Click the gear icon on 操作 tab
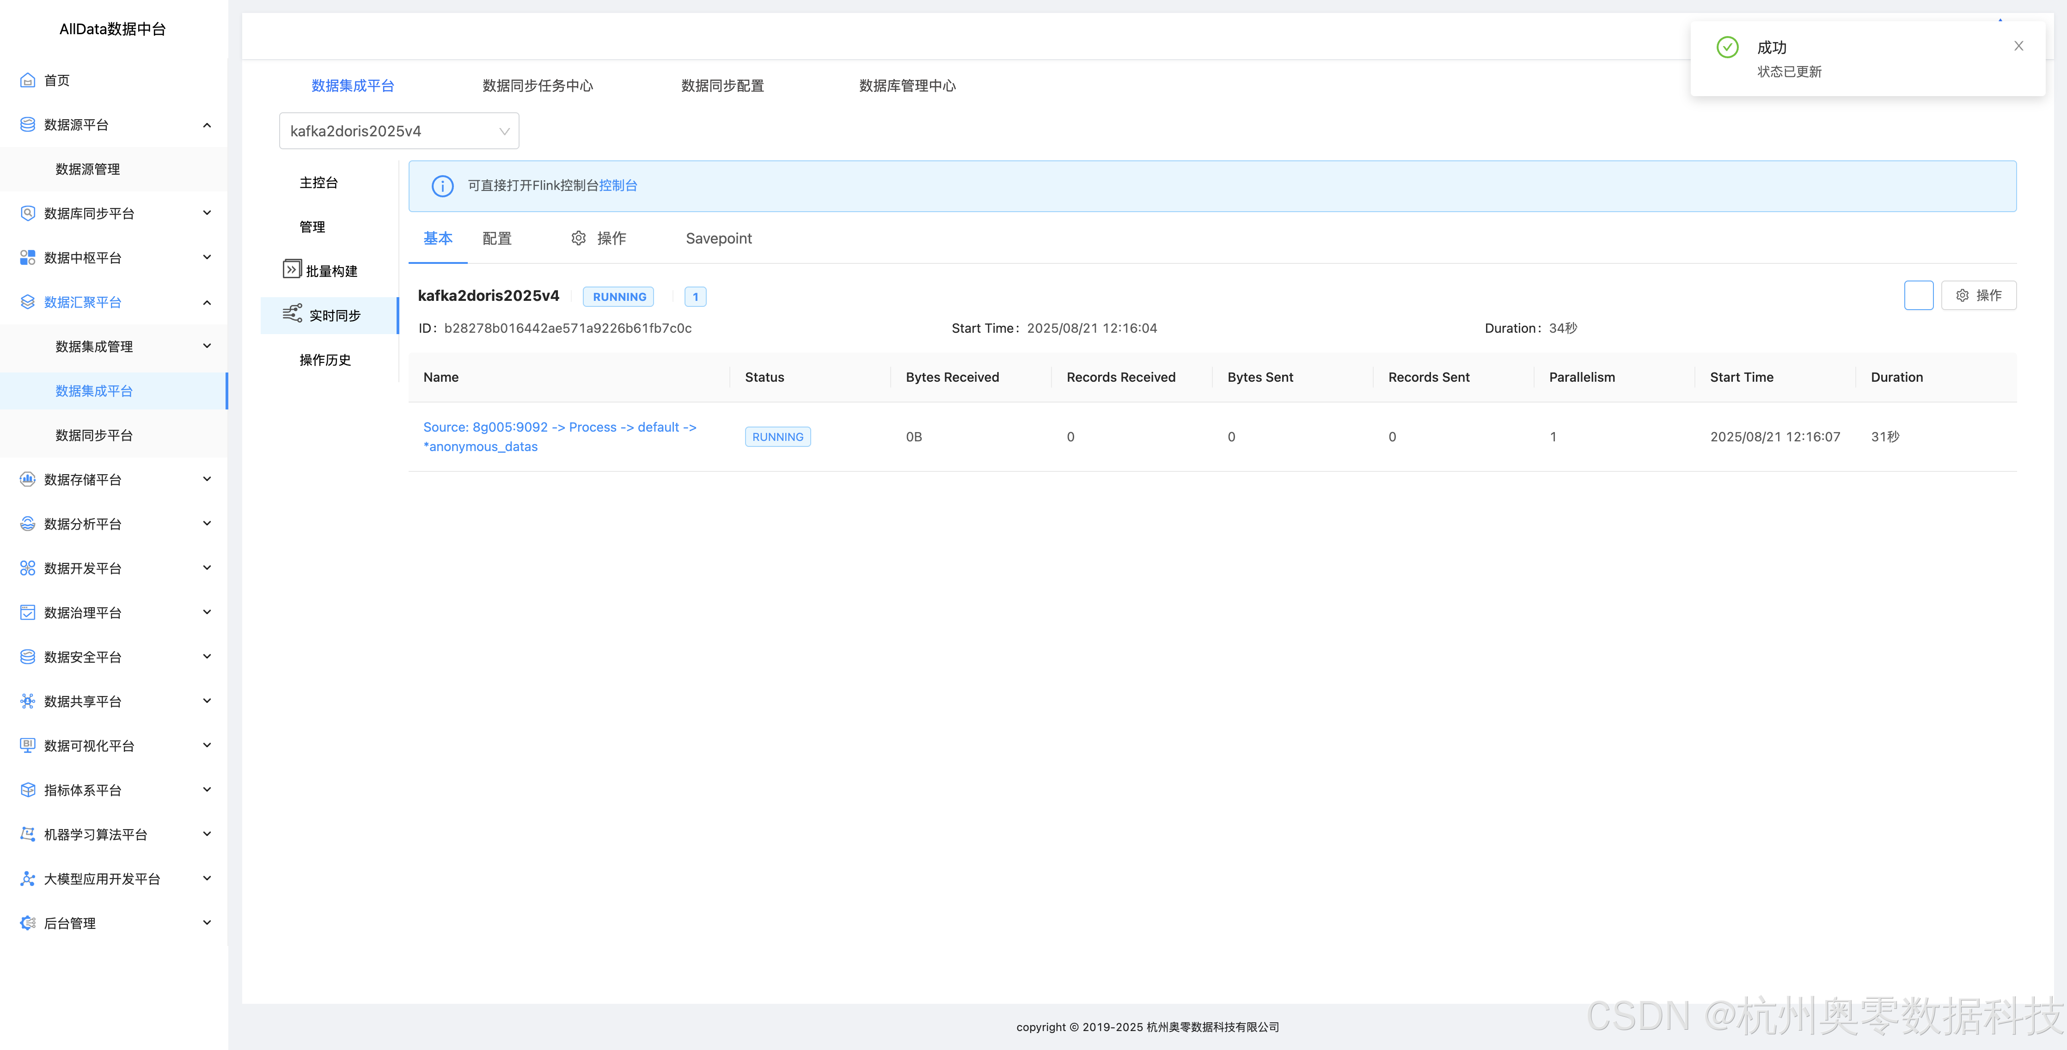This screenshot has height=1050, width=2067. coord(579,238)
